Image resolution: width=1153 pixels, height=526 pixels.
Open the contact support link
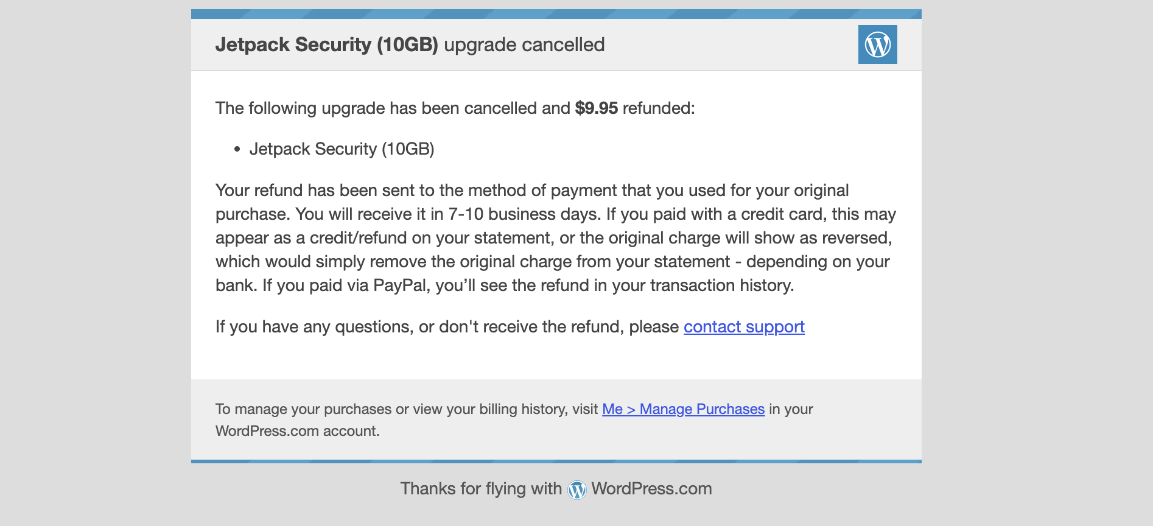(743, 327)
